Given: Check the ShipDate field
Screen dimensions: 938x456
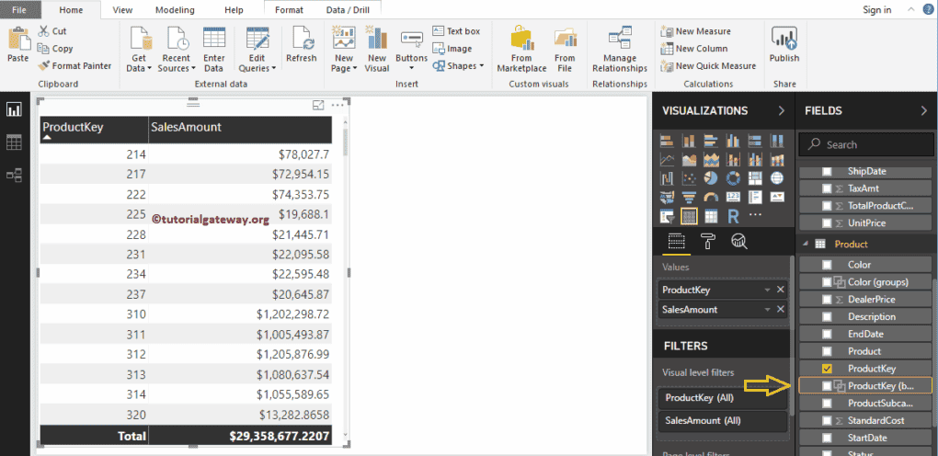Looking at the screenshot, I should tap(827, 171).
